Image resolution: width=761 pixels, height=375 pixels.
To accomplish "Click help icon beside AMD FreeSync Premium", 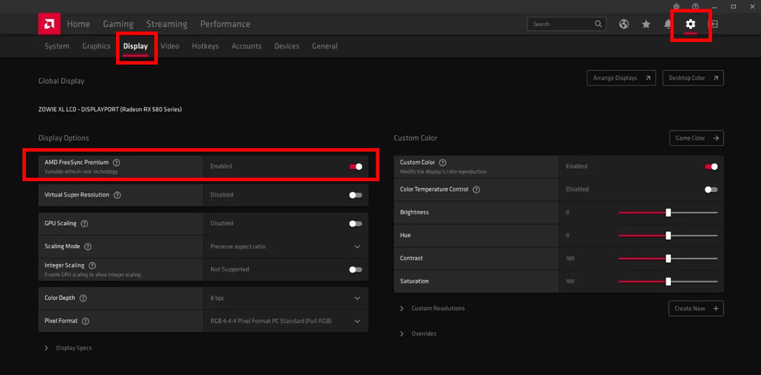I will point(117,163).
